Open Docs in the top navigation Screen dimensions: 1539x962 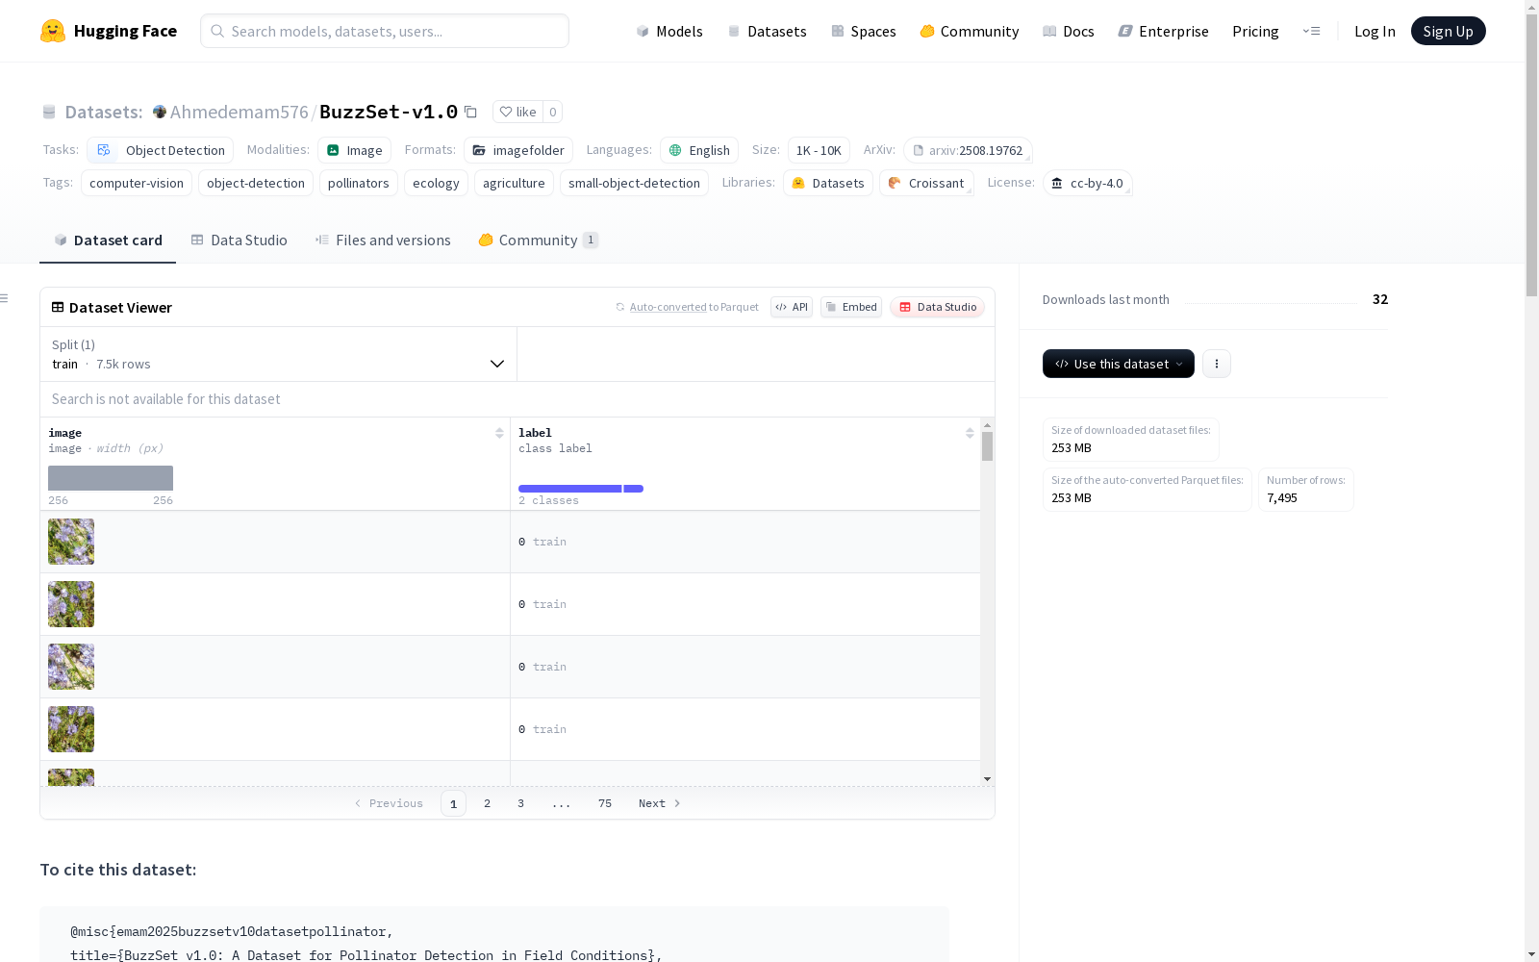(x=1069, y=31)
